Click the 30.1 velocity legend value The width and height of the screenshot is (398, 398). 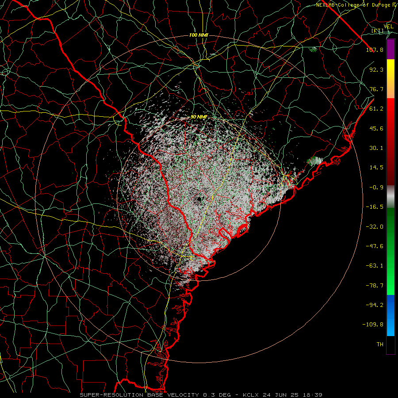[x=376, y=148]
